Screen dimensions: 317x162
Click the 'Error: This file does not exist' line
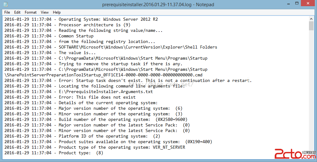coord(70,97)
